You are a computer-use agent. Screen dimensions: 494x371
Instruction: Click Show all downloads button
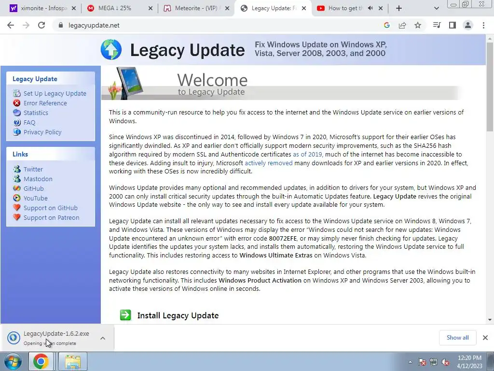tap(457, 338)
